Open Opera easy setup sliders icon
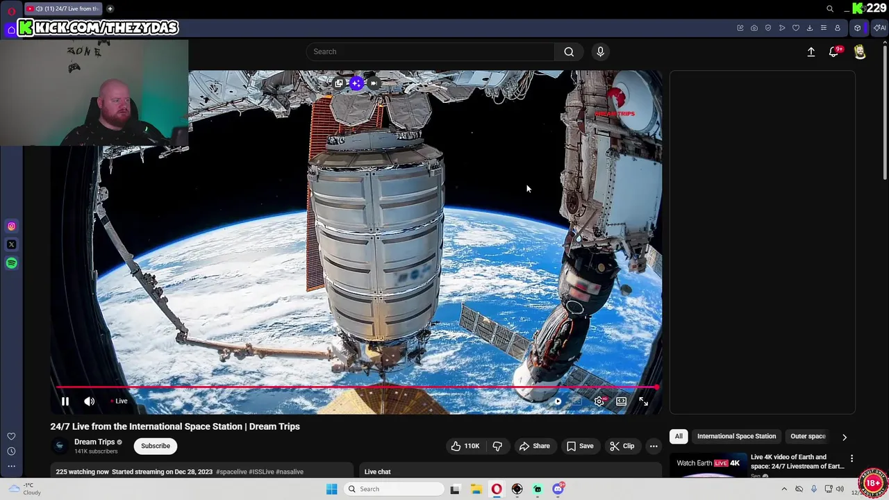Screen dimensions: 889x500 coord(824,28)
